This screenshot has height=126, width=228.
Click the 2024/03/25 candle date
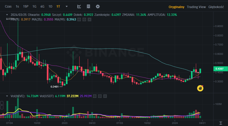(19, 15)
